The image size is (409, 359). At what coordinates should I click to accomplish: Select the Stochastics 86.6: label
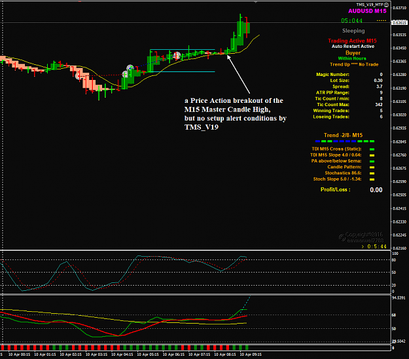[344, 173]
